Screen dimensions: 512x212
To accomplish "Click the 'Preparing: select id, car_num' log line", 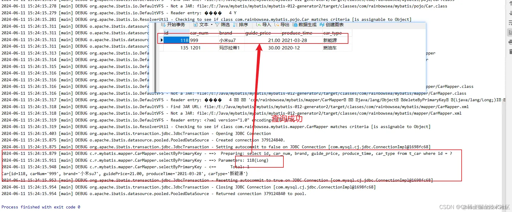I will point(227,153).
